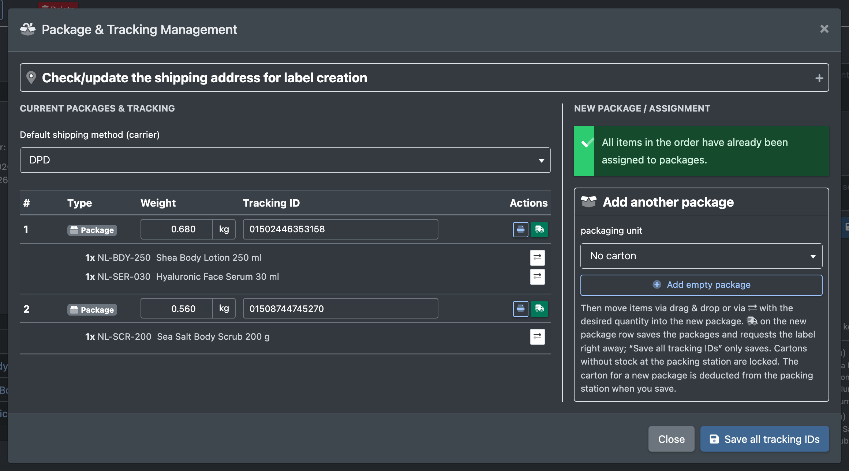
Task: Click the Add another package box icon
Action: [x=588, y=202]
